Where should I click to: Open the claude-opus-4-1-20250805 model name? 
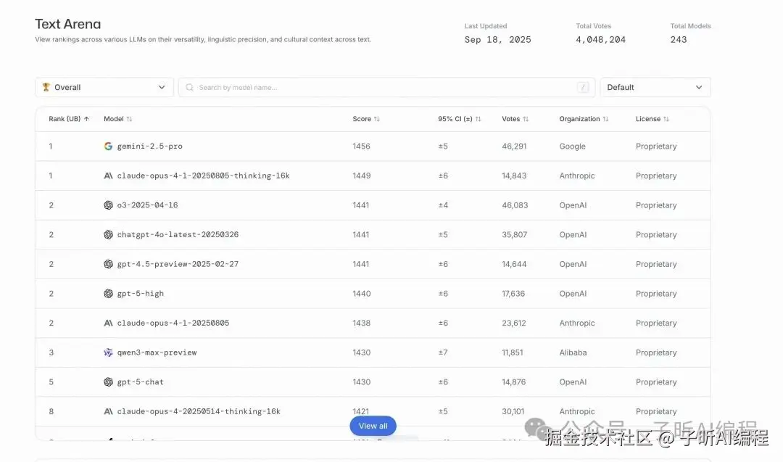coord(173,323)
